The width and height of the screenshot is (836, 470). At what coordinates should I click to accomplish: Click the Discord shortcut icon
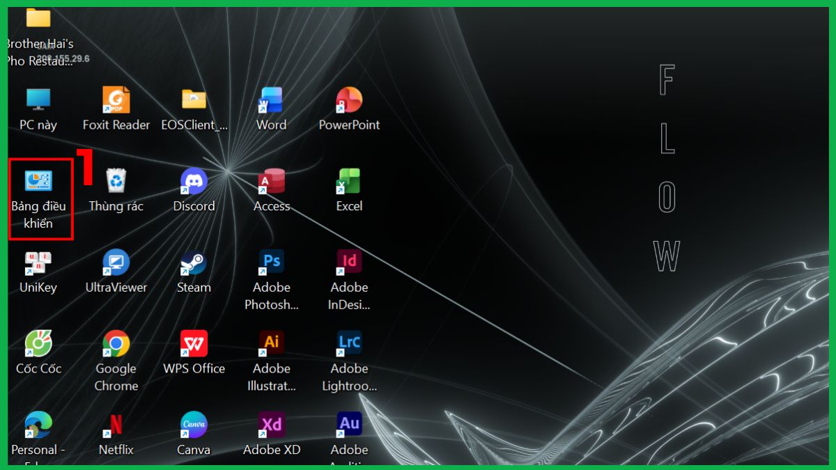194,181
